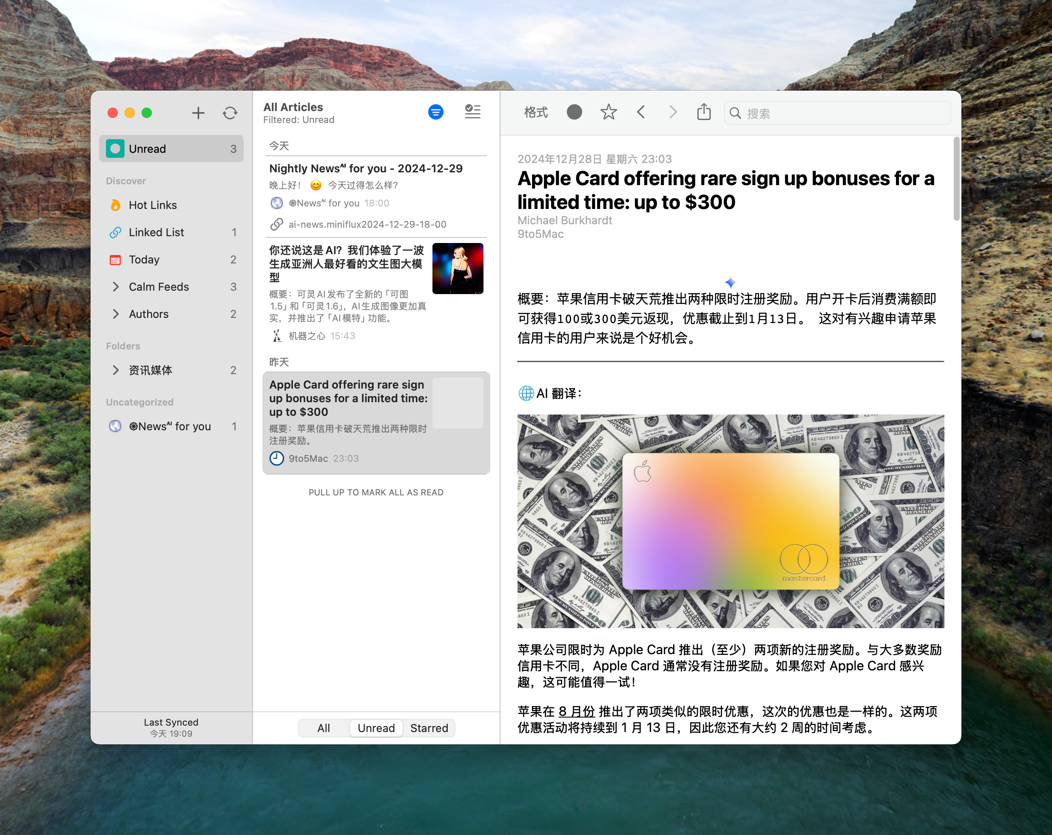Select Unread in the sidebar
This screenshot has height=835, width=1052.
[171, 149]
